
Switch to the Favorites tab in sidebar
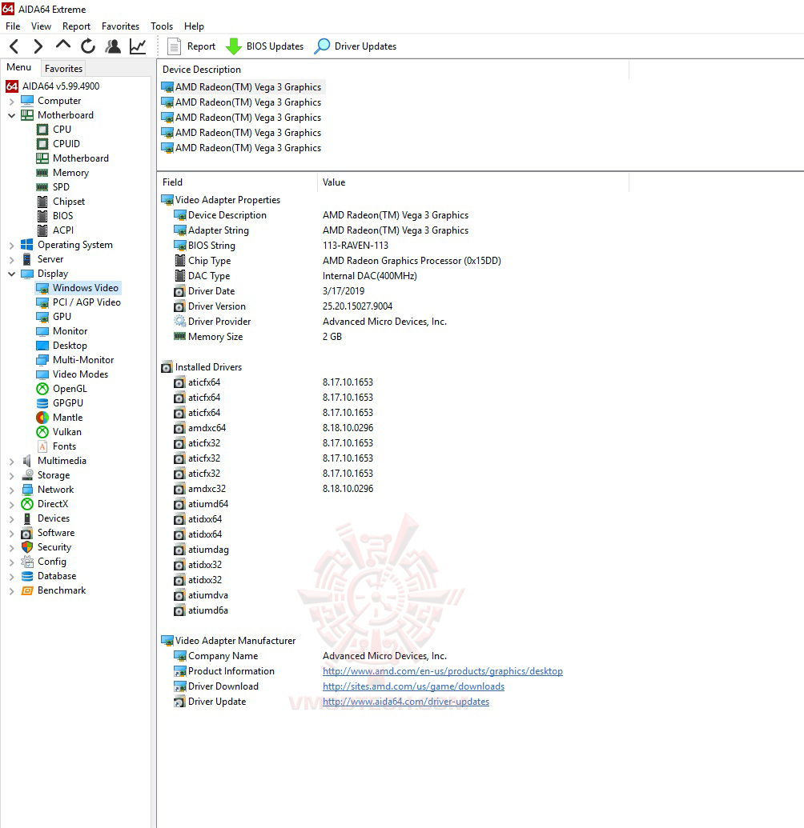tap(63, 68)
